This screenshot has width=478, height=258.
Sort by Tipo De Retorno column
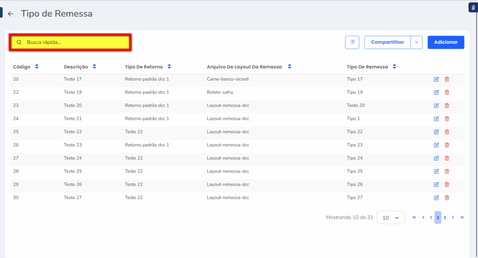(x=169, y=67)
